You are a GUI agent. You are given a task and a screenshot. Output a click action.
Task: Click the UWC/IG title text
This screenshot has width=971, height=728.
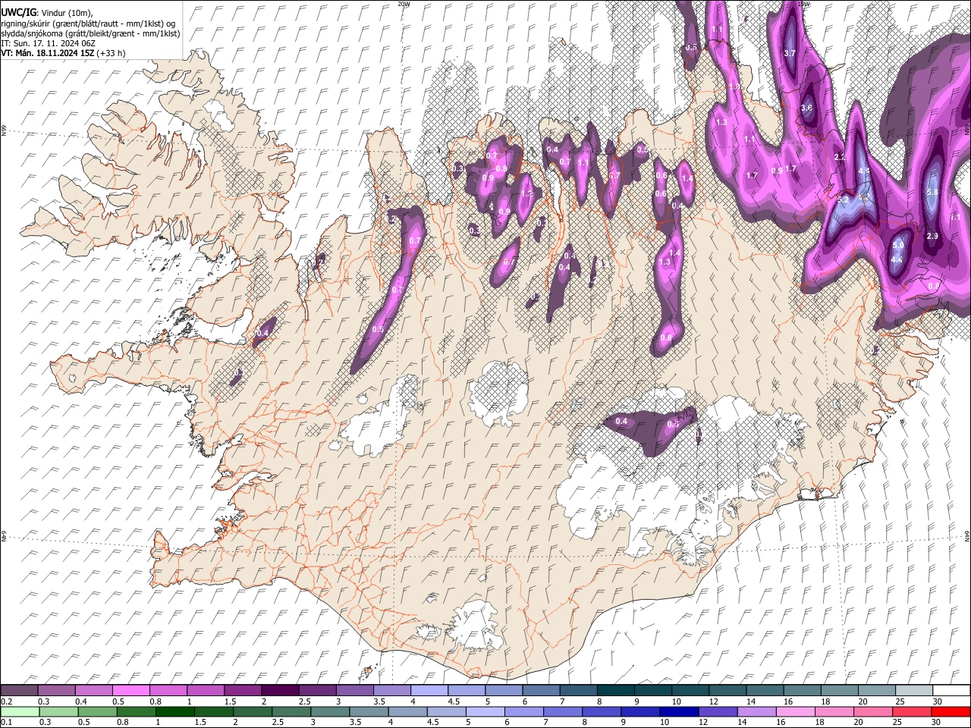pos(19,13)
